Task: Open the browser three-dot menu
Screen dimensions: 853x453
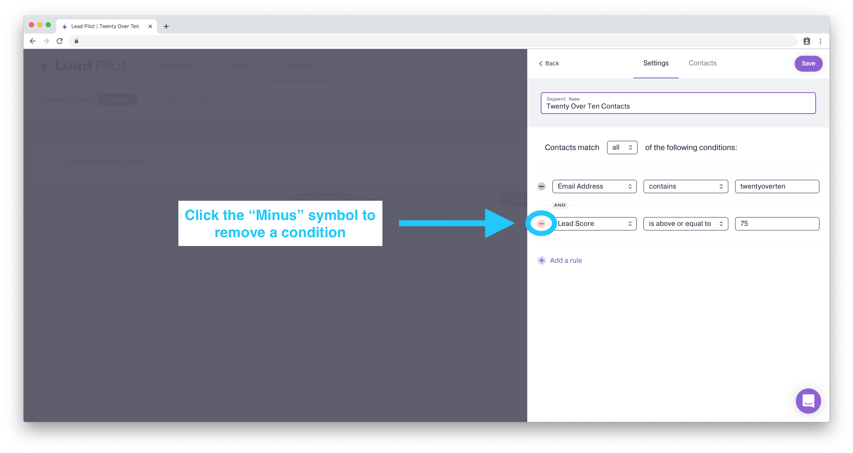Action: coord(820,41)
